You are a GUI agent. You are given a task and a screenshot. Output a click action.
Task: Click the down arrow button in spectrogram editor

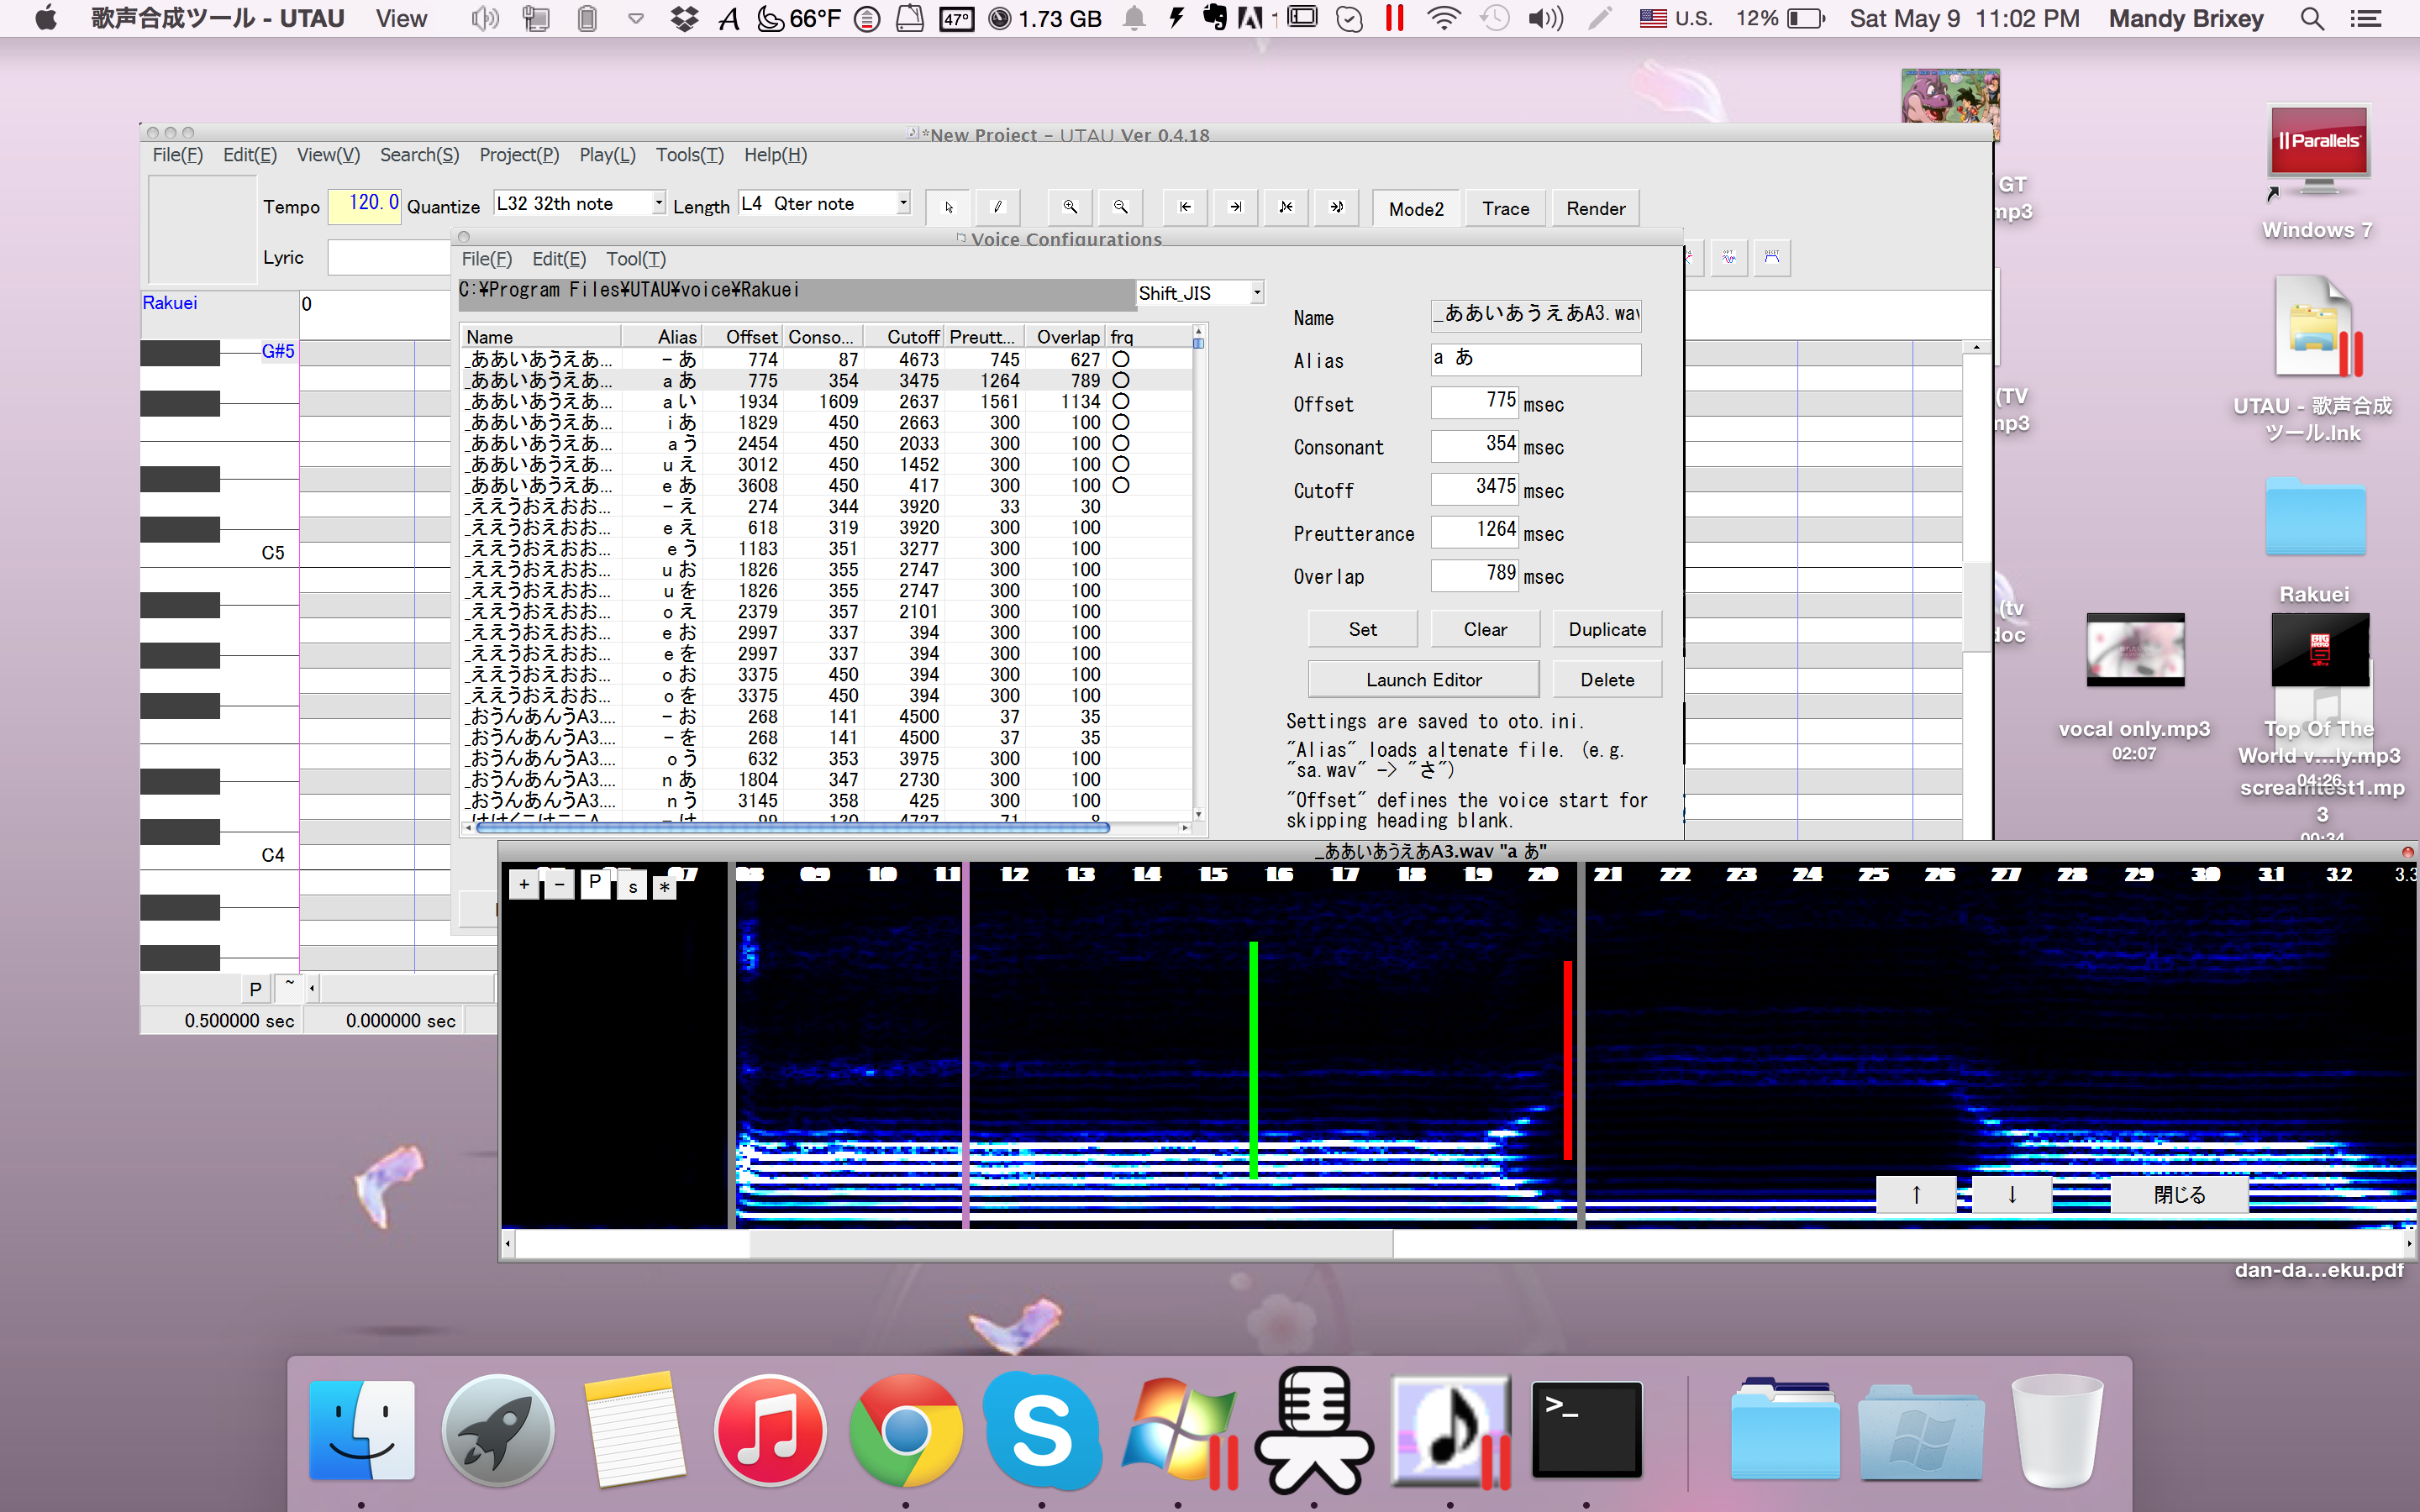(x=2012, y=1194)
